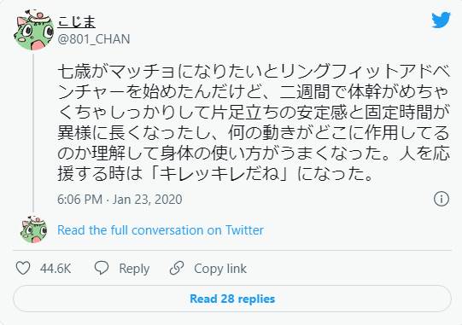Click the Japanese tweet body text
Screen dimensions: 462x325
click(254, 123)
